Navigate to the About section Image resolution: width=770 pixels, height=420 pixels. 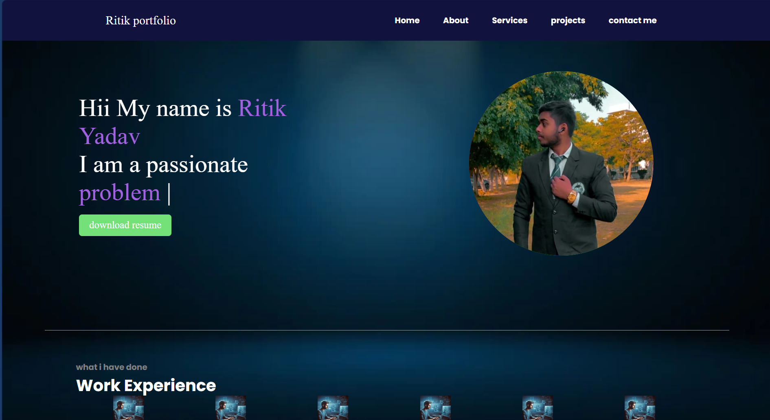pyautogui.click(x=456, y=20)
